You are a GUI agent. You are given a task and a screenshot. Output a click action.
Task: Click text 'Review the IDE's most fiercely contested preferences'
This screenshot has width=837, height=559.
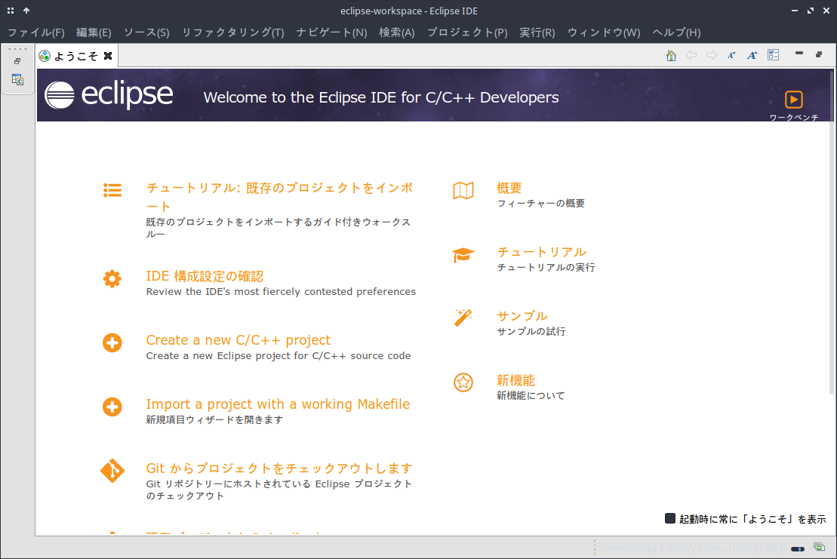point(281,292)
